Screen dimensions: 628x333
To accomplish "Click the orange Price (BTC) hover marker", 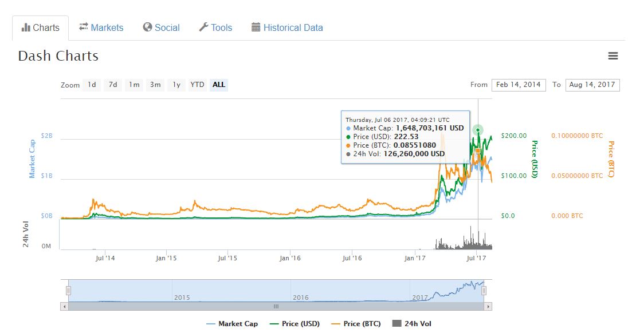I will pyautogui.click(x=478, y=150).
